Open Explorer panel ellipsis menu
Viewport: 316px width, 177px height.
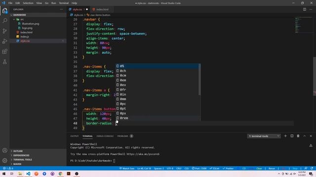click(61, 9)
